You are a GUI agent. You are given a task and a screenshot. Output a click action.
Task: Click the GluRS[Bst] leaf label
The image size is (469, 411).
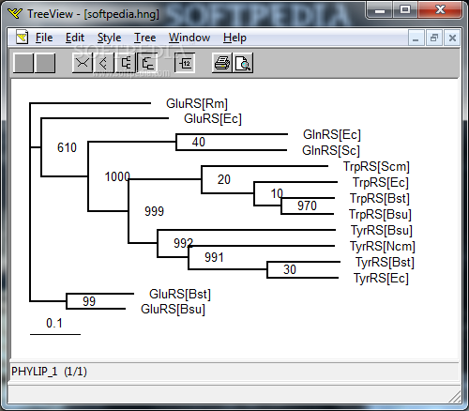click(x=180, y=295)
